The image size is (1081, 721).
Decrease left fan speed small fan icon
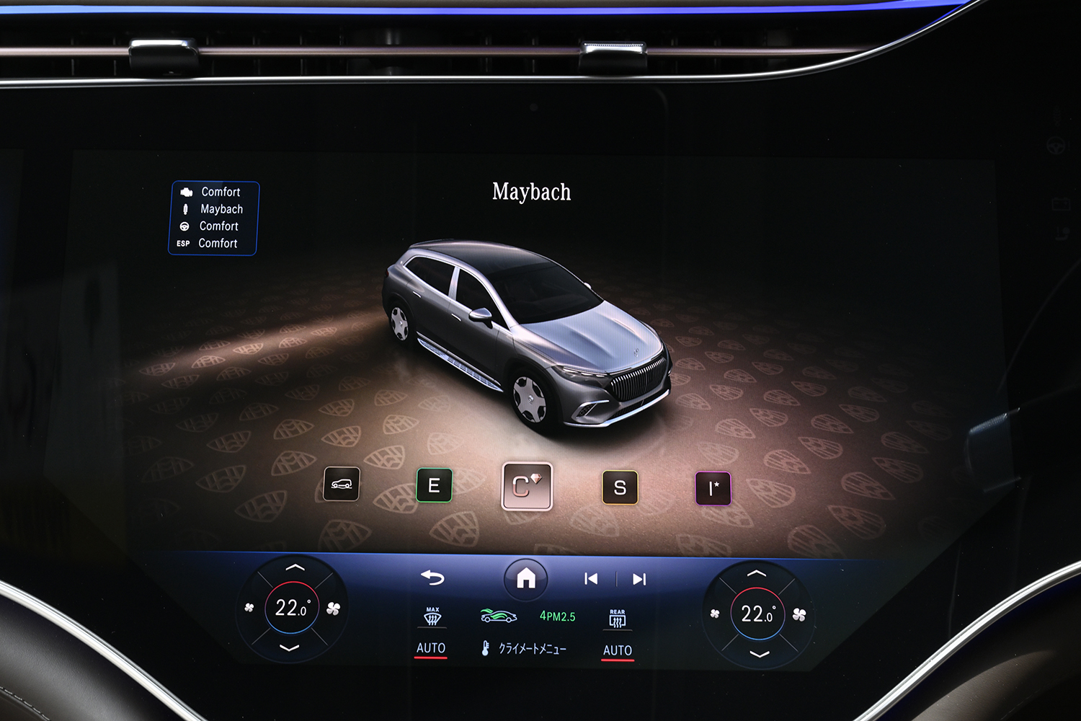pyautogui.click(x=249, y=608)
